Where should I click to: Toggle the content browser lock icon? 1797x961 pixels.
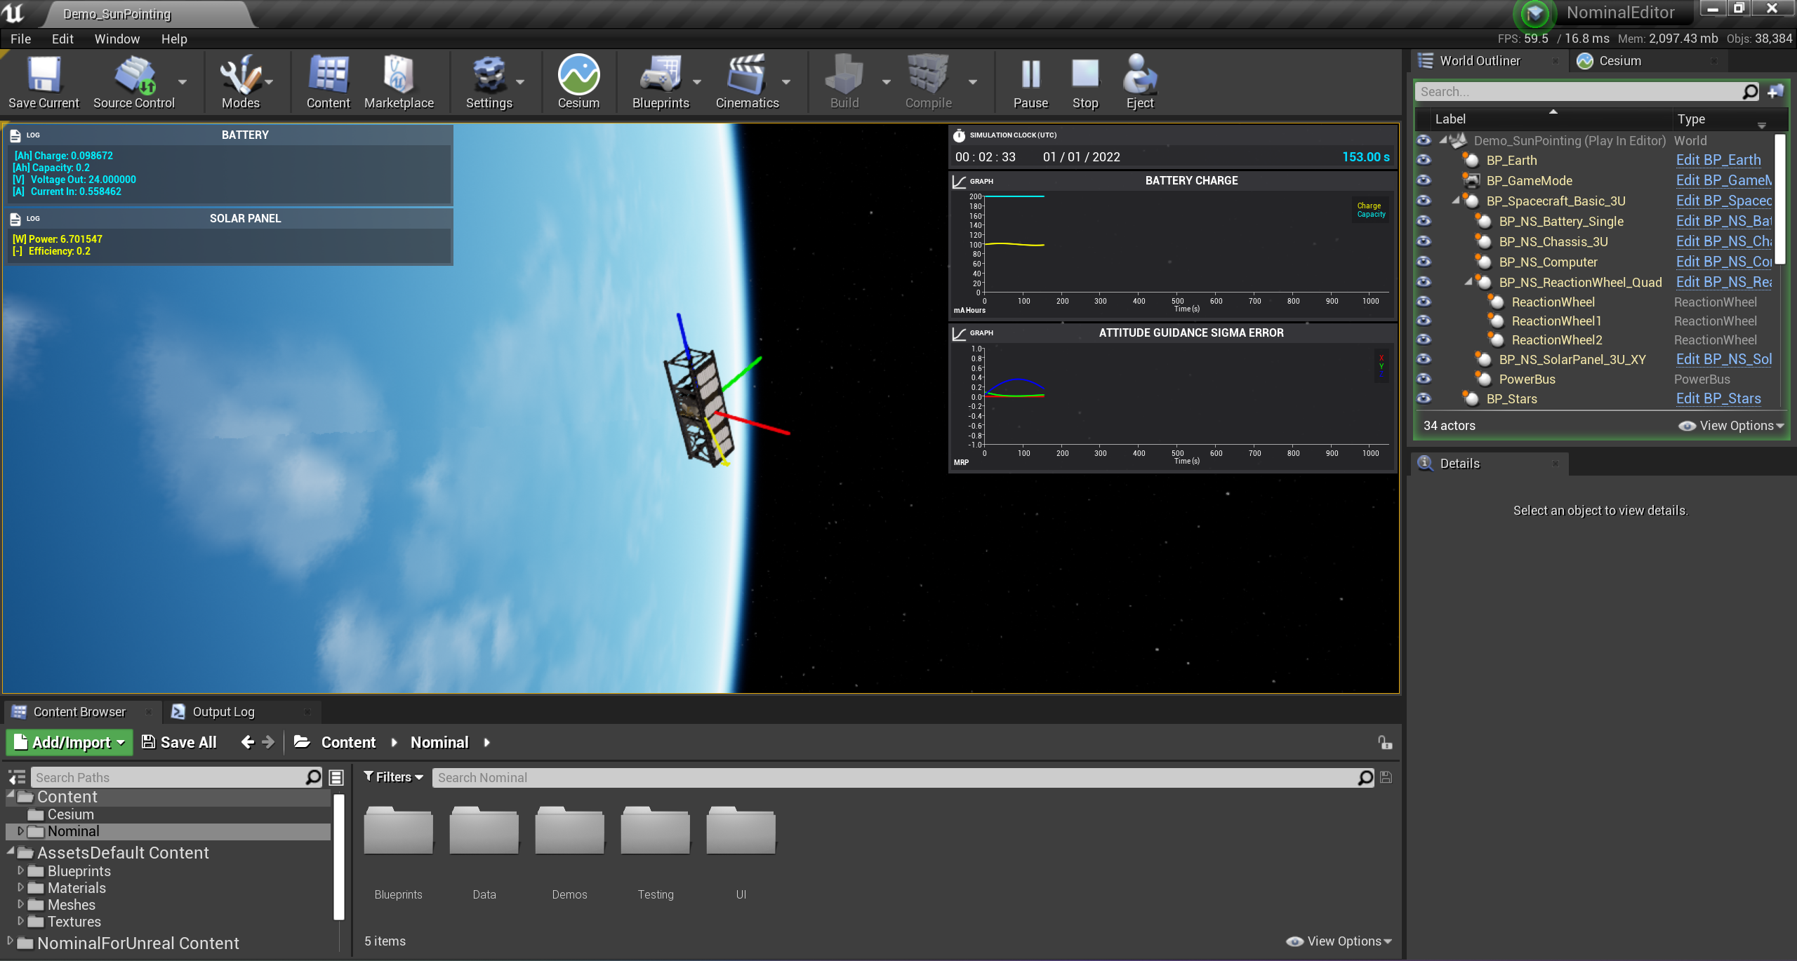pyautogui.click(x=1385, y=742)
